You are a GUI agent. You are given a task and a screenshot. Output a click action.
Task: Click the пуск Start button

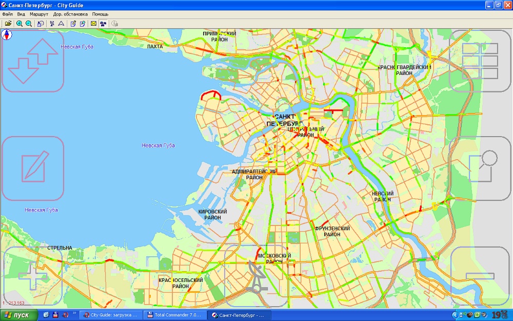tap(19, 315)
